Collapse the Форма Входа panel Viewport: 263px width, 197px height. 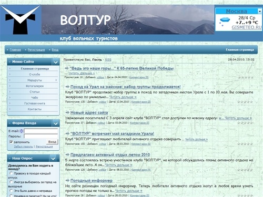pyautogui.click(x=56, y=123)
